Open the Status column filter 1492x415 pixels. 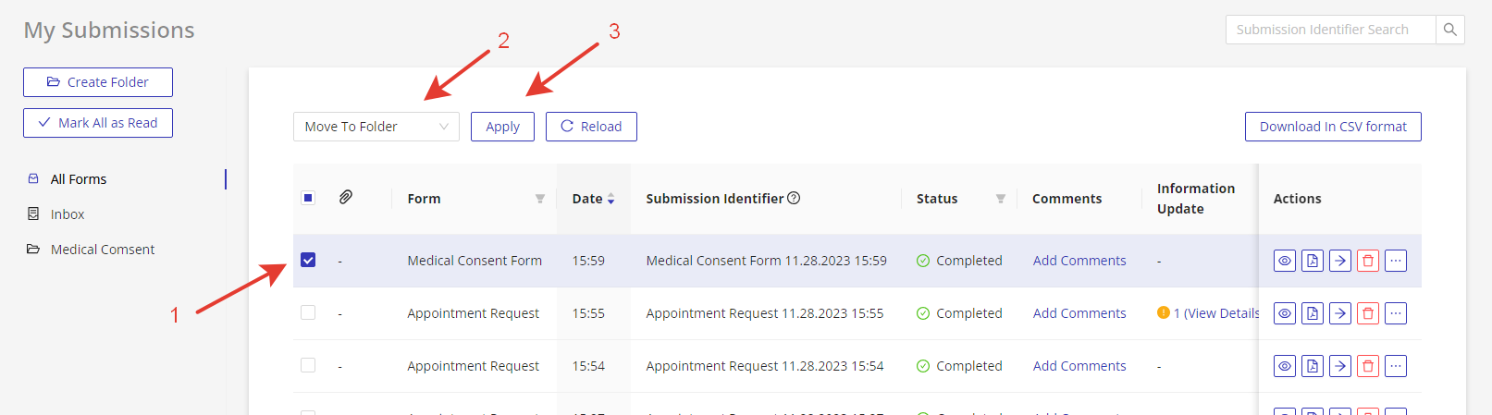[1000, 199]
